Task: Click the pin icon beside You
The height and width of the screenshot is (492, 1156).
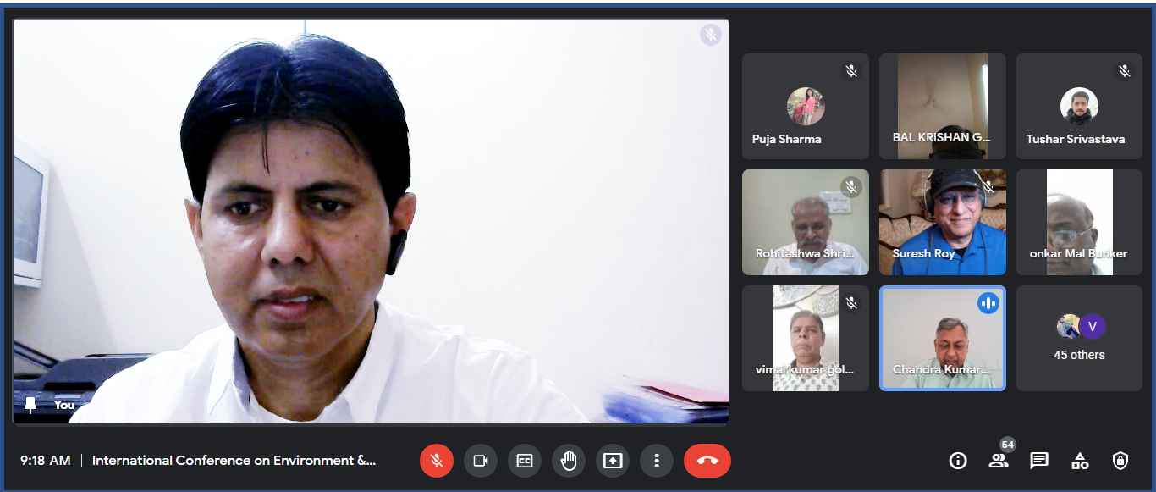Action: [31, 405]
